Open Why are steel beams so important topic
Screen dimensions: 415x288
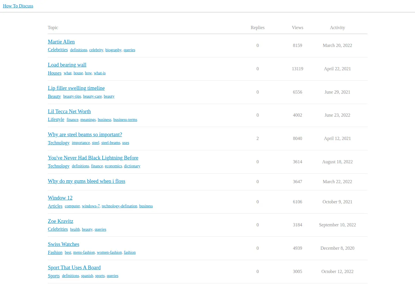pyautogui.click(x=85, y=134)
